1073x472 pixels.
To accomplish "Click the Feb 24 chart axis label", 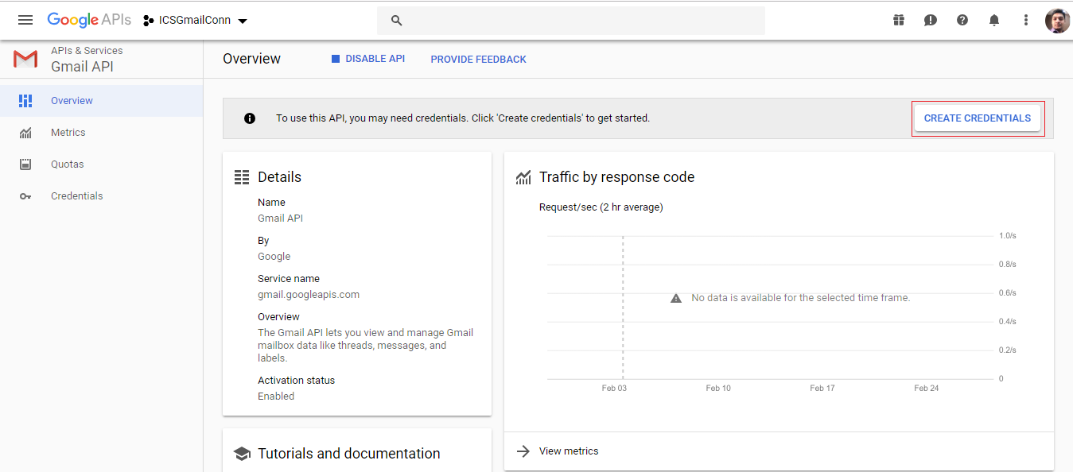I will (927, 388).
